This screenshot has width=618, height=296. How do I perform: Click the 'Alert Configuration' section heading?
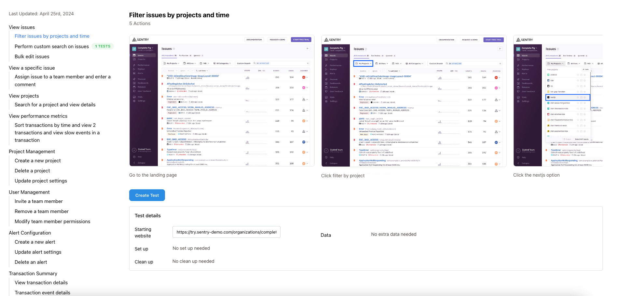tap(30, 233)
